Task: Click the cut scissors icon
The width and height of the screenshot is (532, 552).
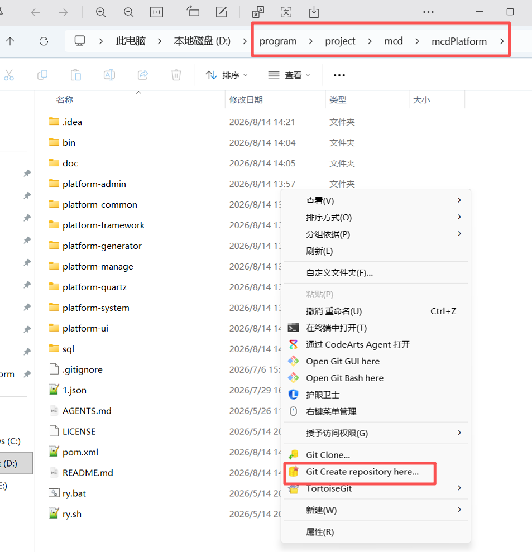Action: click(x=9, y=75)
